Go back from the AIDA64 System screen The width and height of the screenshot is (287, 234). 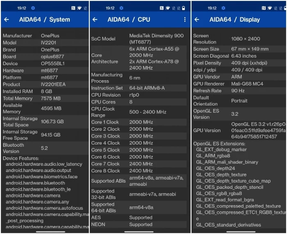tap(7, 20)
